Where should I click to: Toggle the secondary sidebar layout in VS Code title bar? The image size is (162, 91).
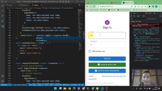66,2
